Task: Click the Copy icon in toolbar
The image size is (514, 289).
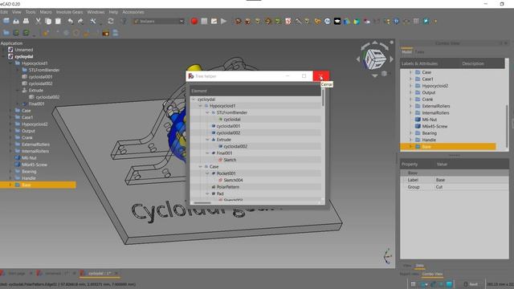Action: (48, 22)
